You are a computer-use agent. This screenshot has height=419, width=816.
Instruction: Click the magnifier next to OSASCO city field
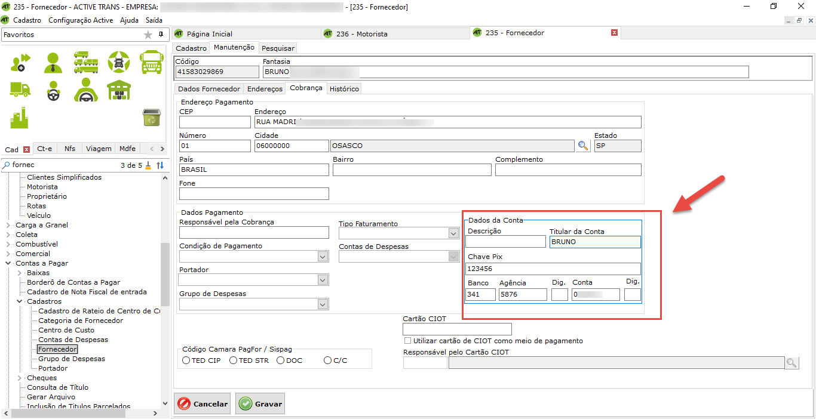point(583,146)
